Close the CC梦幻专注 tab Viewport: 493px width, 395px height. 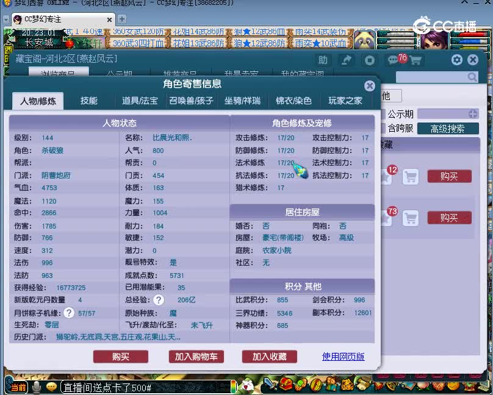(109, 20)
